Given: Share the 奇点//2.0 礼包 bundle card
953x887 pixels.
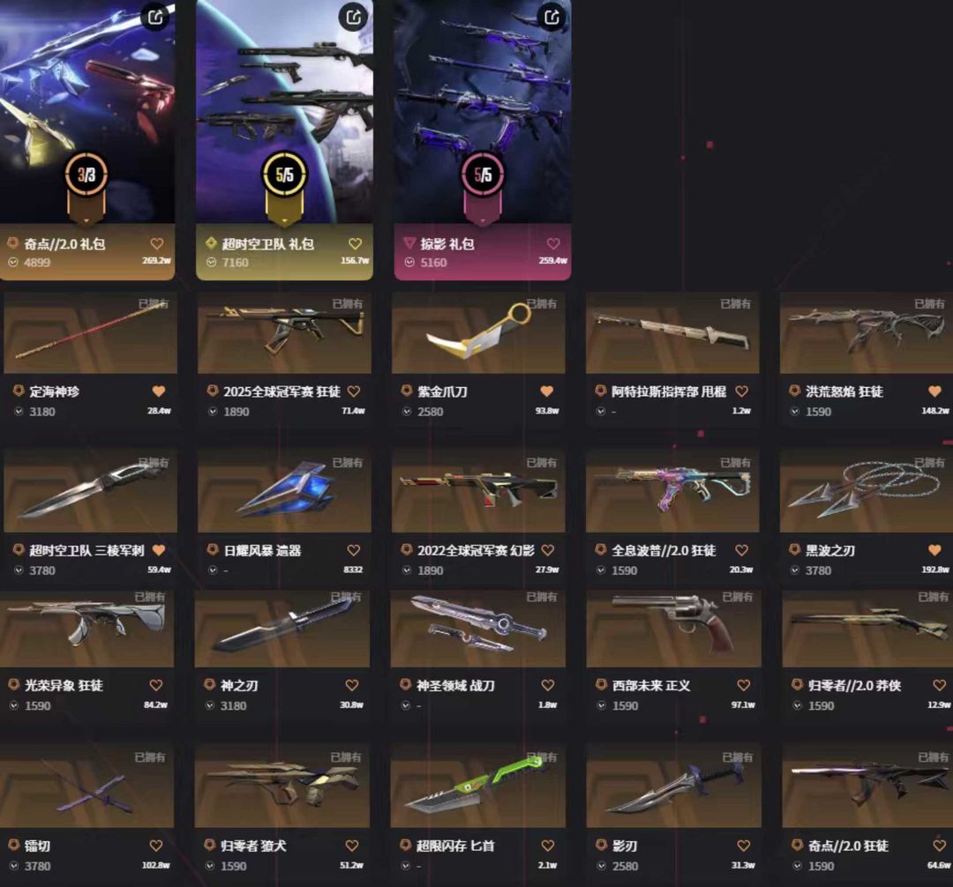Looking at the screenshot, I should tap(155, 17).
